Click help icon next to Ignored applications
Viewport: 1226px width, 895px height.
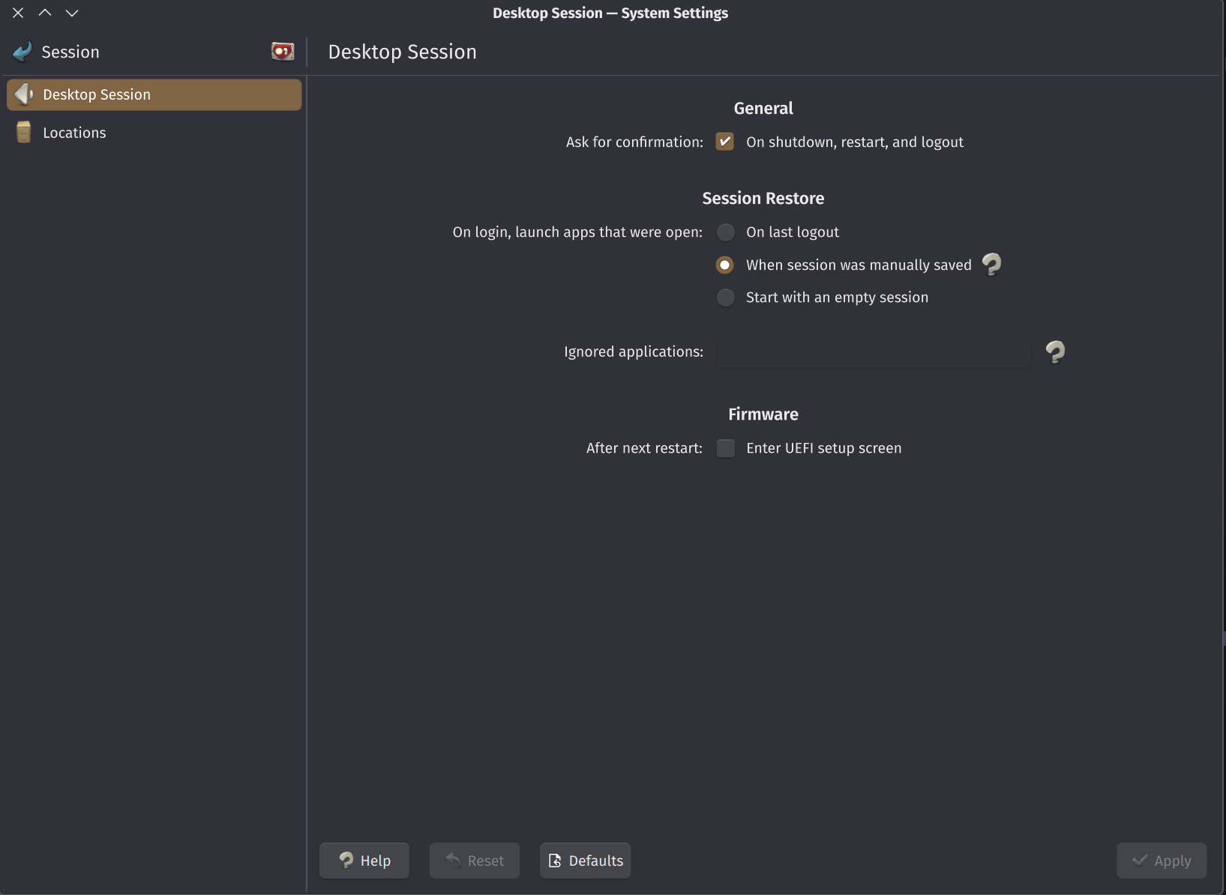(1055, 352)
